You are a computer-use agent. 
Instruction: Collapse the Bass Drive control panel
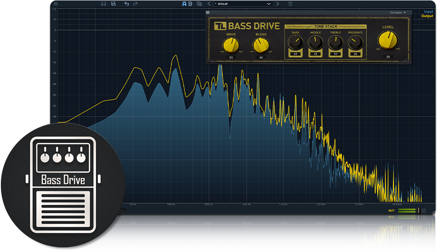click(x=398, y=12)
